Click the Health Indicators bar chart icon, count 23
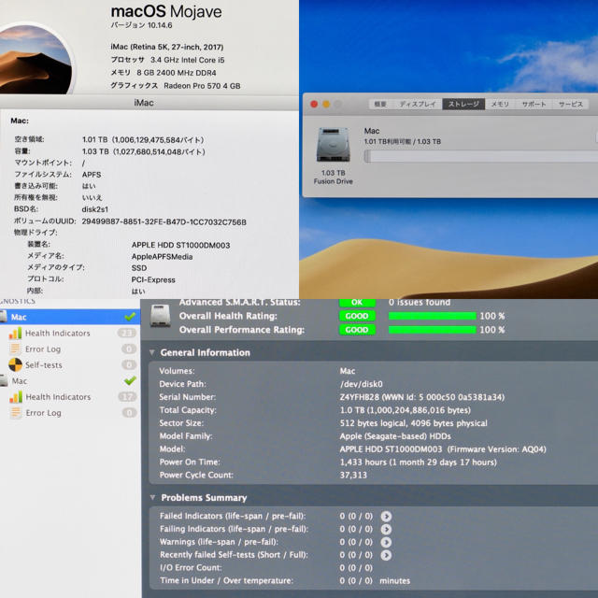The image size is (598, 598). point(15,333)
